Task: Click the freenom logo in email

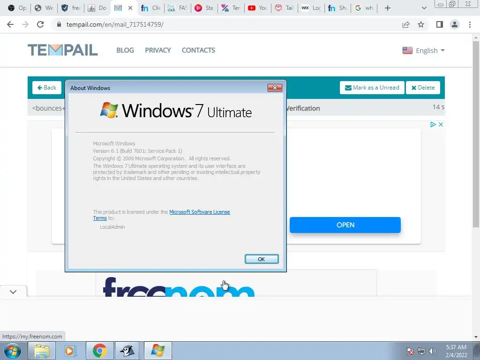Action: coord(179,287)
